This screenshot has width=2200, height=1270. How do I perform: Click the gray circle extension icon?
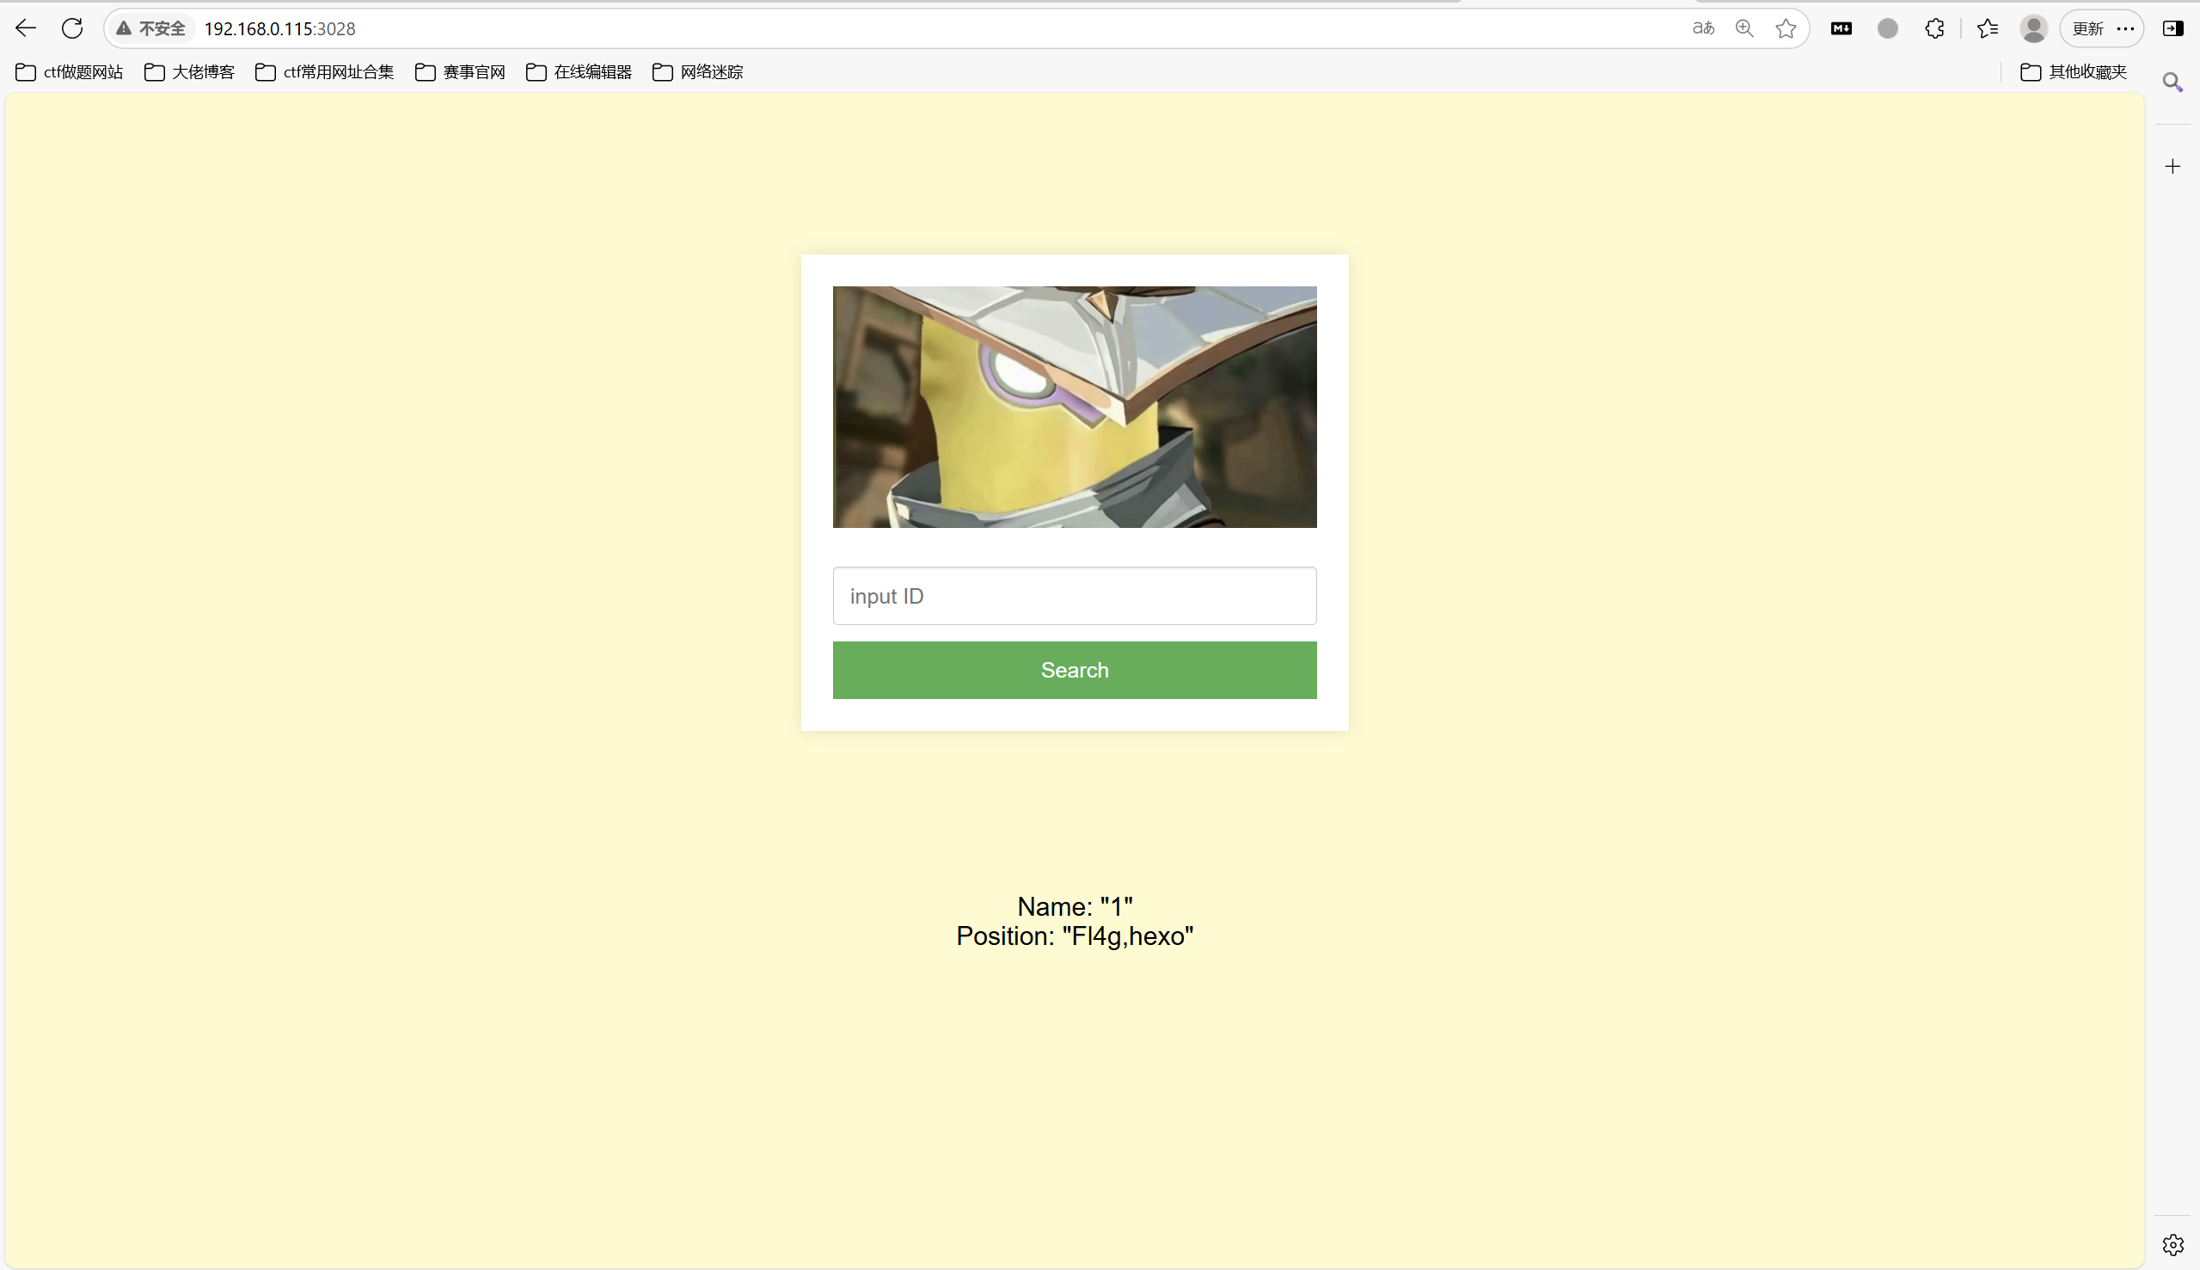[x=1888, y=28]
